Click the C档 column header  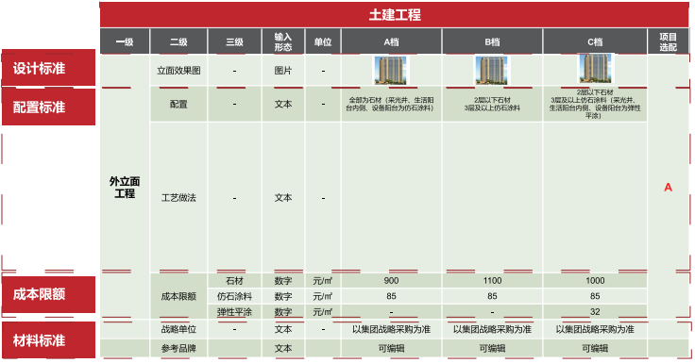click(595, 41)
